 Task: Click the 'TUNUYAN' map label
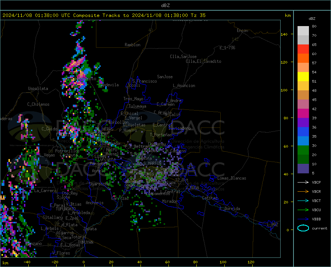[x=85, y=242]
